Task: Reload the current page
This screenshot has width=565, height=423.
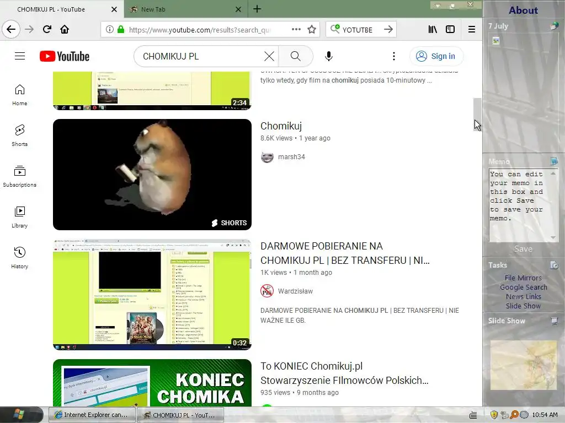Action: pyautogui.click(x=47, y=29)
